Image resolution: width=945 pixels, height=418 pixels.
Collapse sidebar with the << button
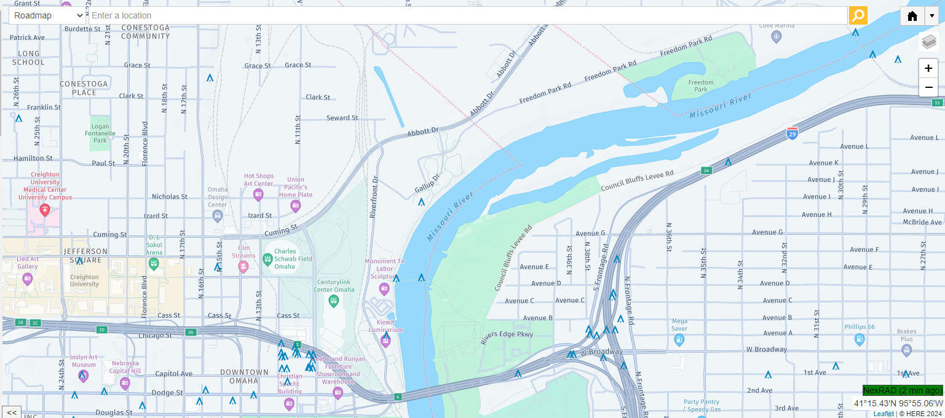click(x=12, y=412)
